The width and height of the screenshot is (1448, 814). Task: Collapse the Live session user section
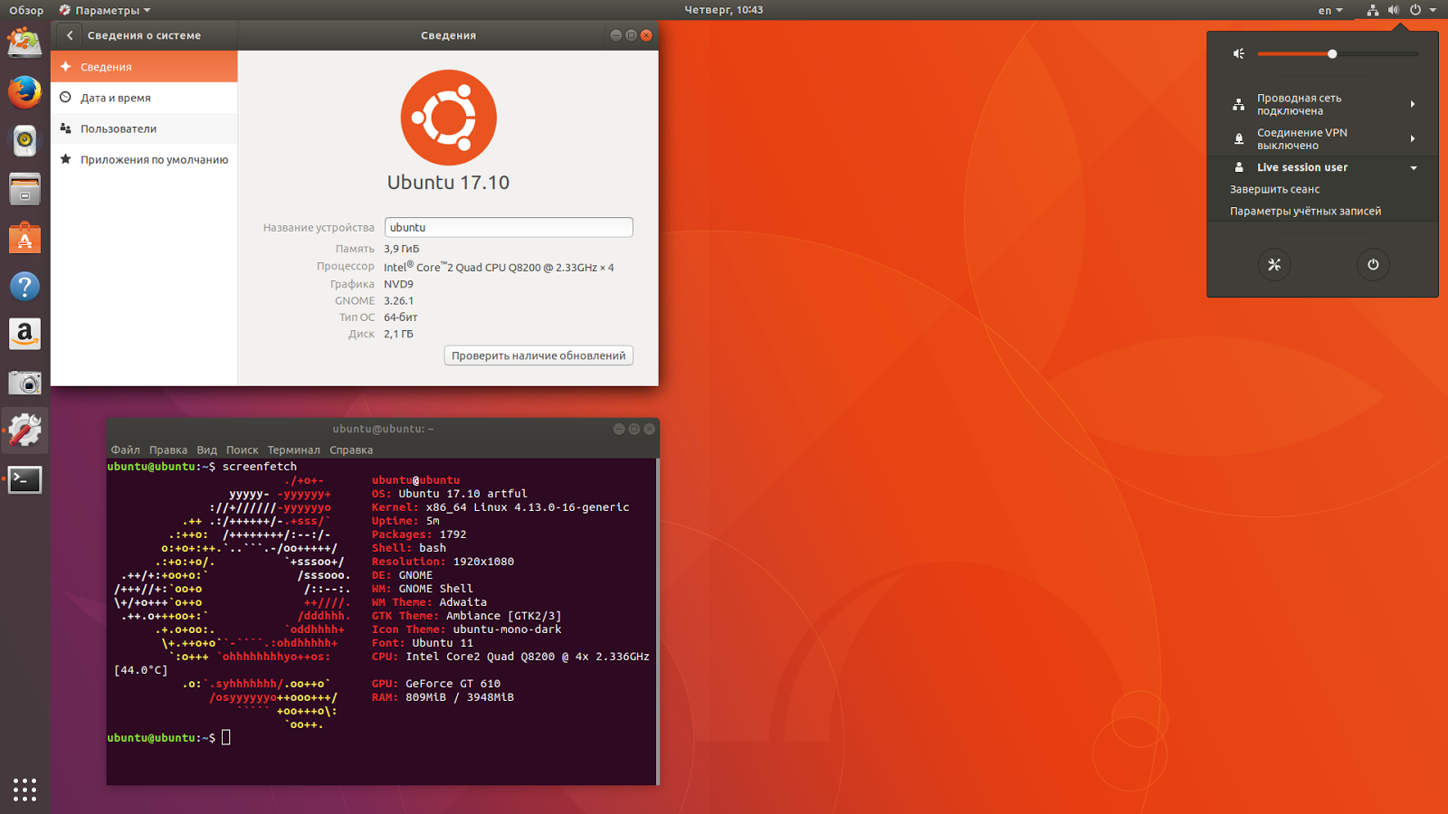(x=1412, y=167)
